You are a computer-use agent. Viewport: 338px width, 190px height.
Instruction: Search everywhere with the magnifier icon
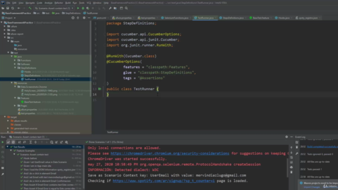coord(126,8)
